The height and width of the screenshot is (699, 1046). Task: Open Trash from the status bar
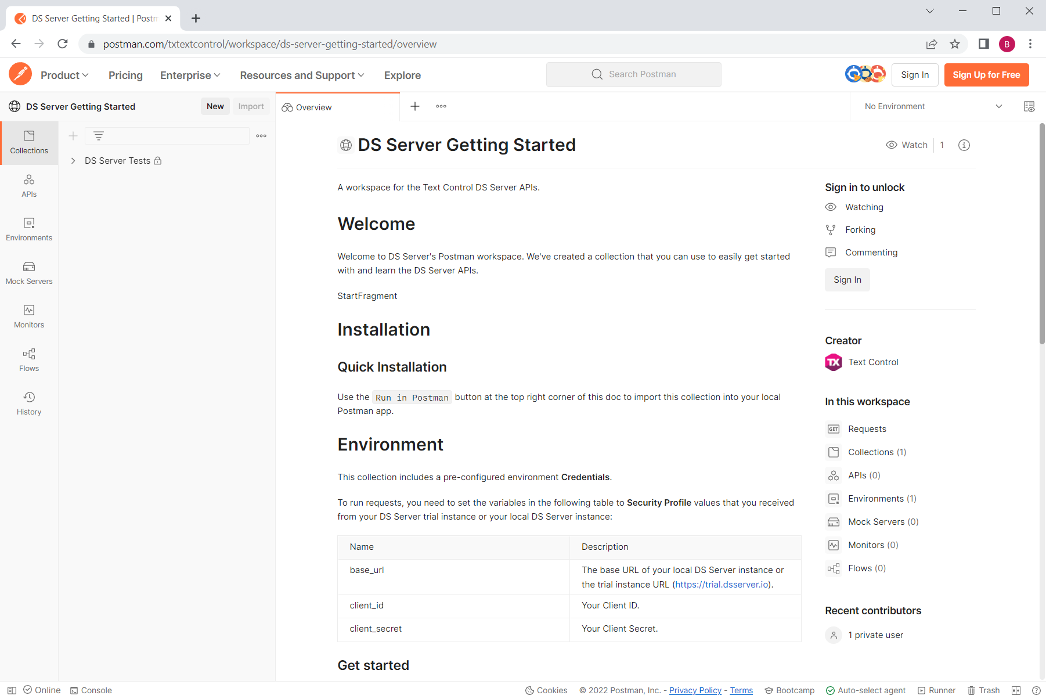click(983, 690)
